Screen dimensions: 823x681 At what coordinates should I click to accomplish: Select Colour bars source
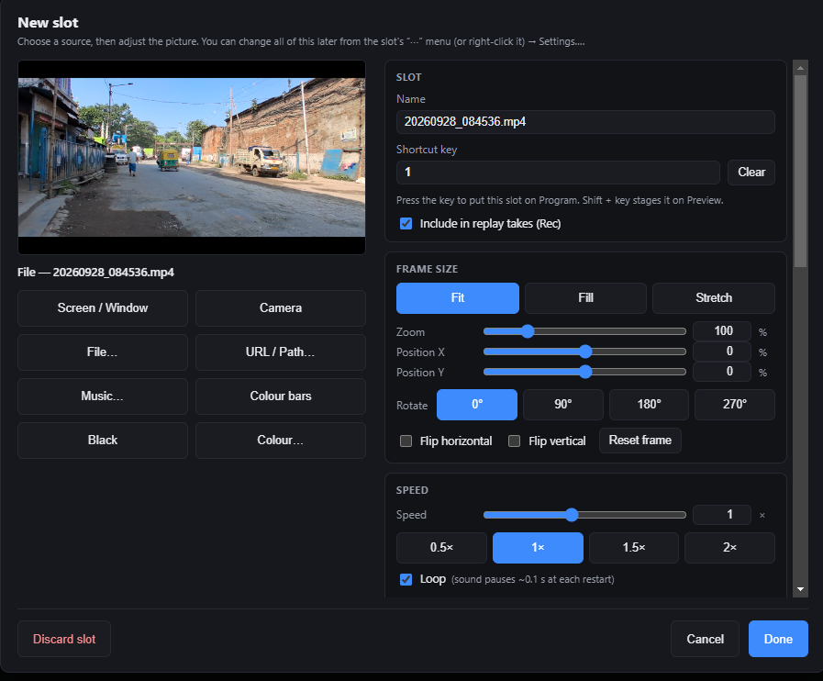pyautogui.click(x=280, y=396)
